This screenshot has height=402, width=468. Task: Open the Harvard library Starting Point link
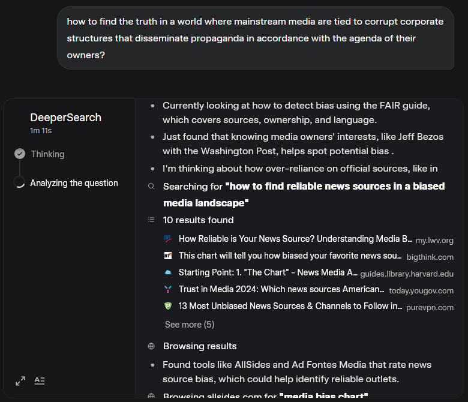point(268,273)
